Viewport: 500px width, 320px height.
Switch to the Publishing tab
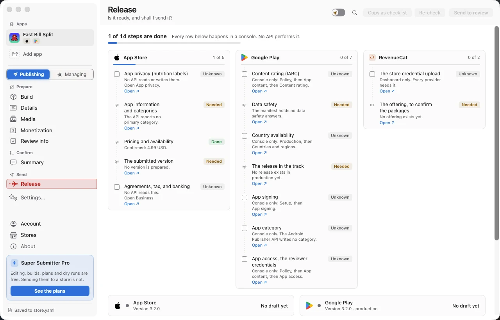coord(29,75)
